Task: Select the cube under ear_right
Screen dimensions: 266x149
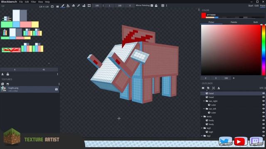Action: tap(213, 105)
